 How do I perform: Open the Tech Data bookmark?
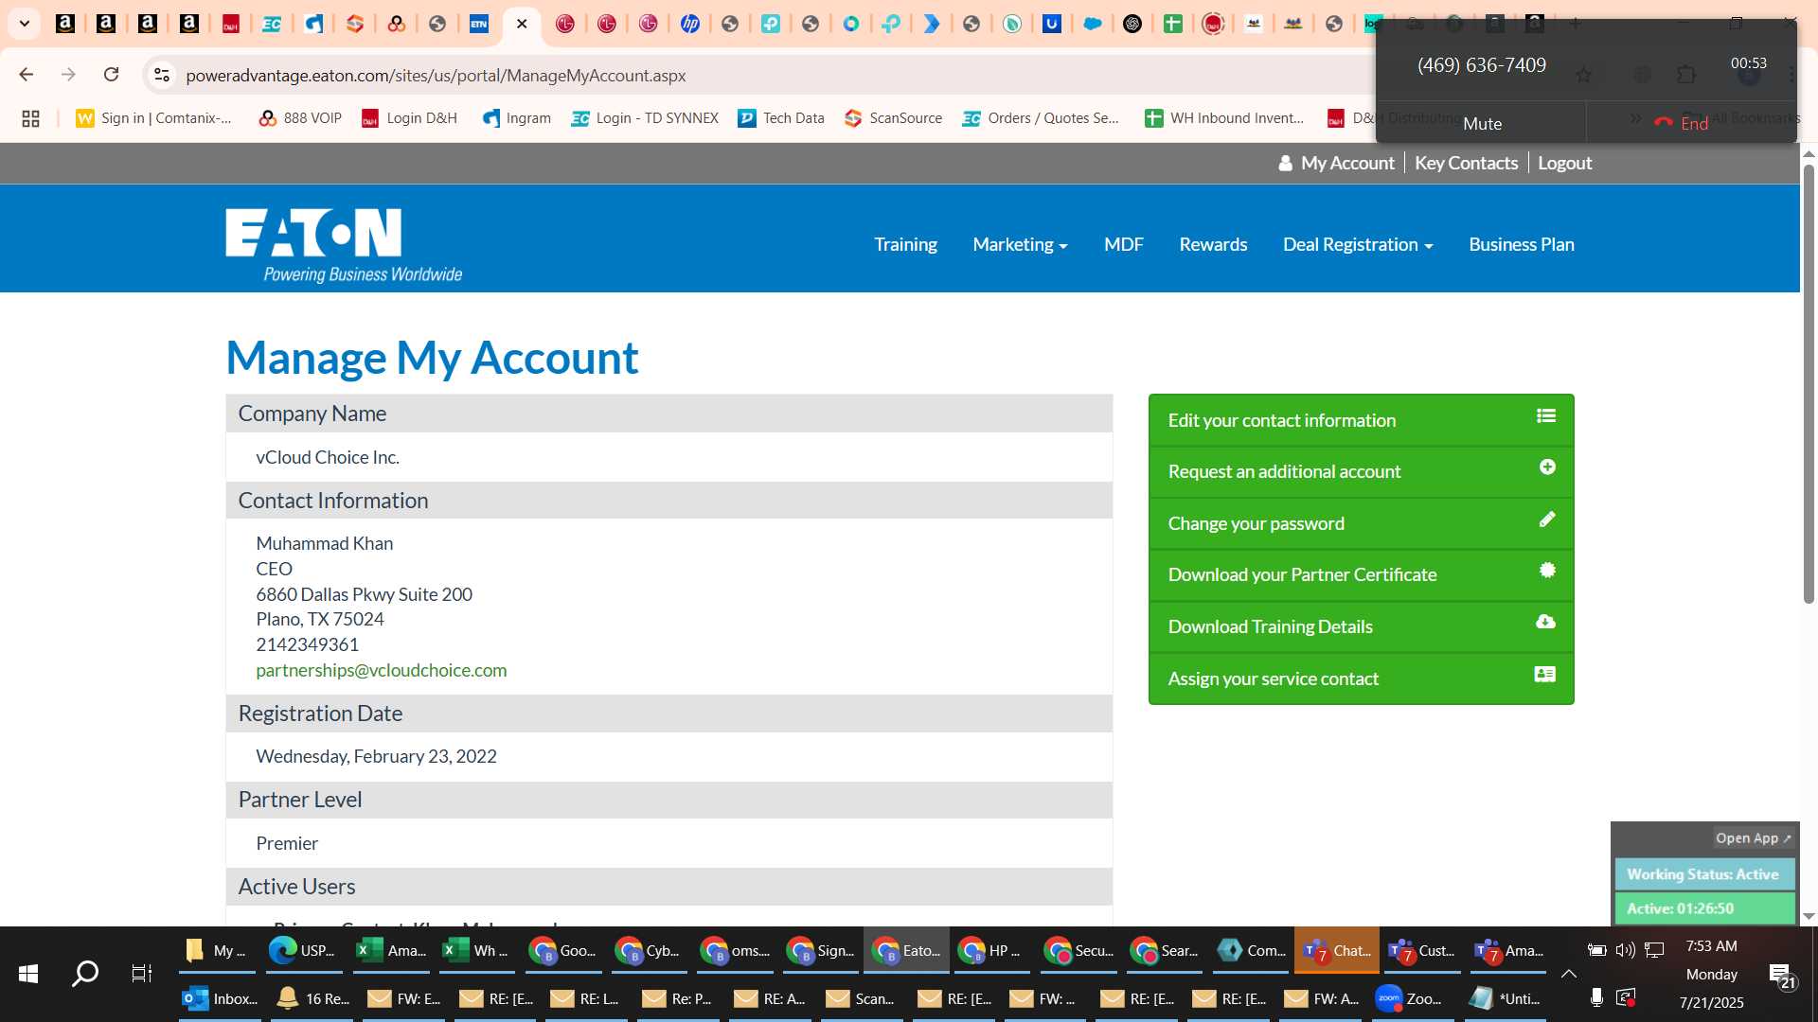click(781, 118)
